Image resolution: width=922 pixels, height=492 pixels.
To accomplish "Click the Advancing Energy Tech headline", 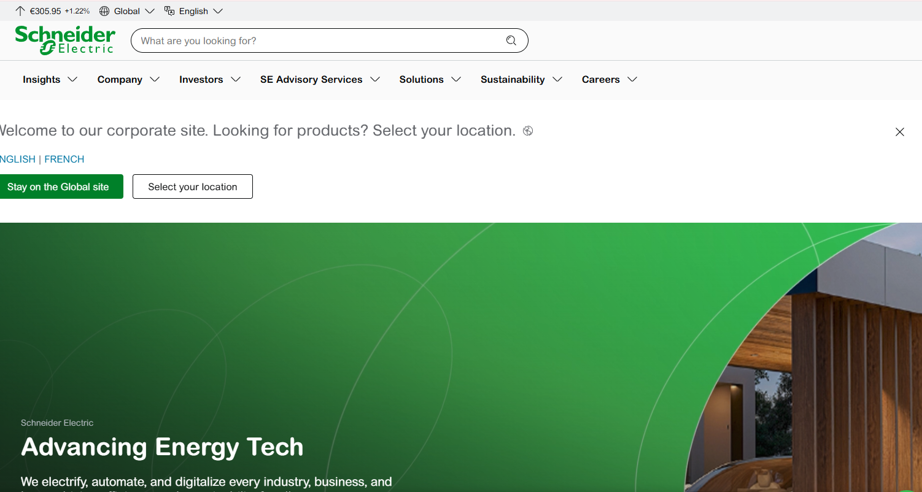I will 162,447.
